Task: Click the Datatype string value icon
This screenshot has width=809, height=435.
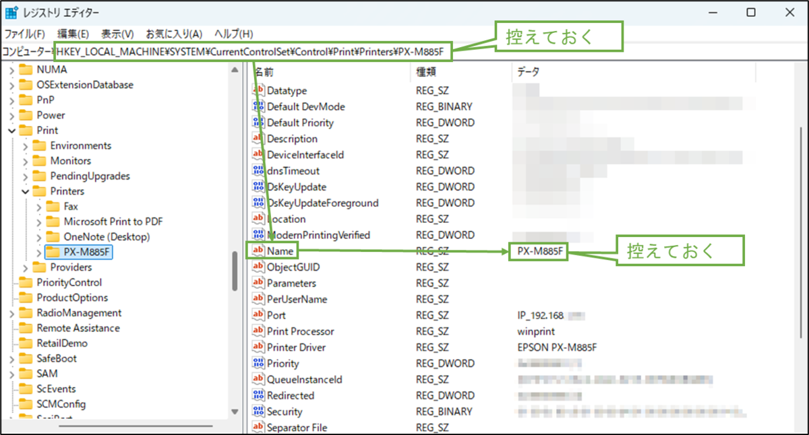Action: 258,90
